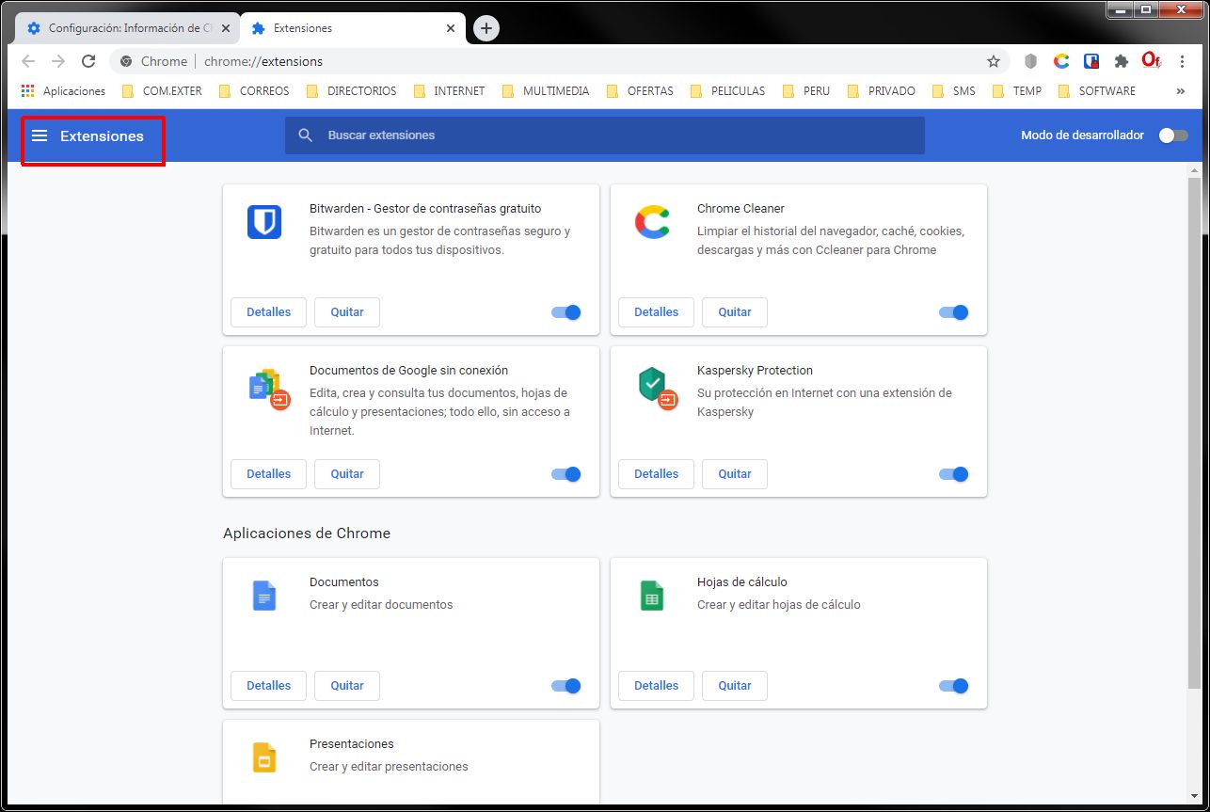Image resolution: width=1210 pixels, height=812 pixels.
Task: Open the TEMP bookmarks folder
Action: click(1017, 91)
